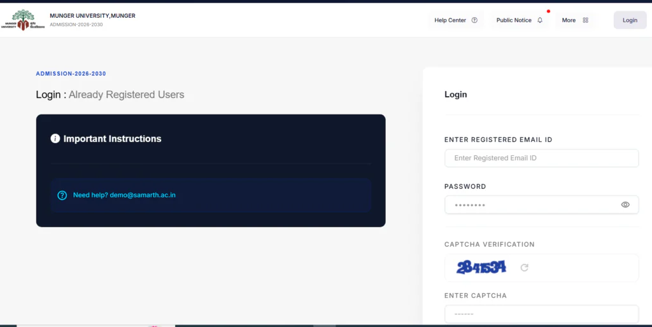The width and height of the screenshot is (652, 327).
Task: Toggle password visibility with the eye icon
Action: tap(625, 204)
